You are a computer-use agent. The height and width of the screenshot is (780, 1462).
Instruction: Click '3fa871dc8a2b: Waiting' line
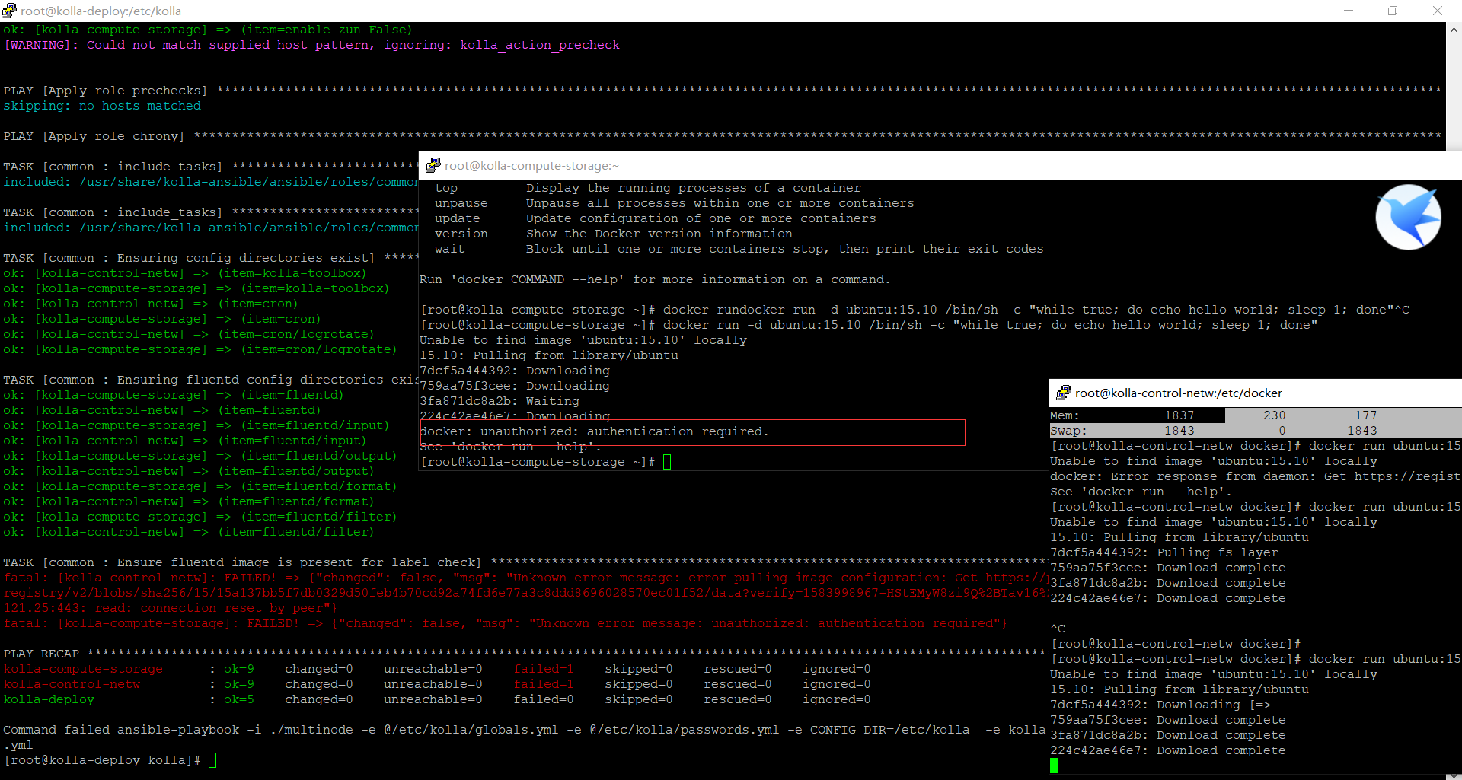point(500,401)
